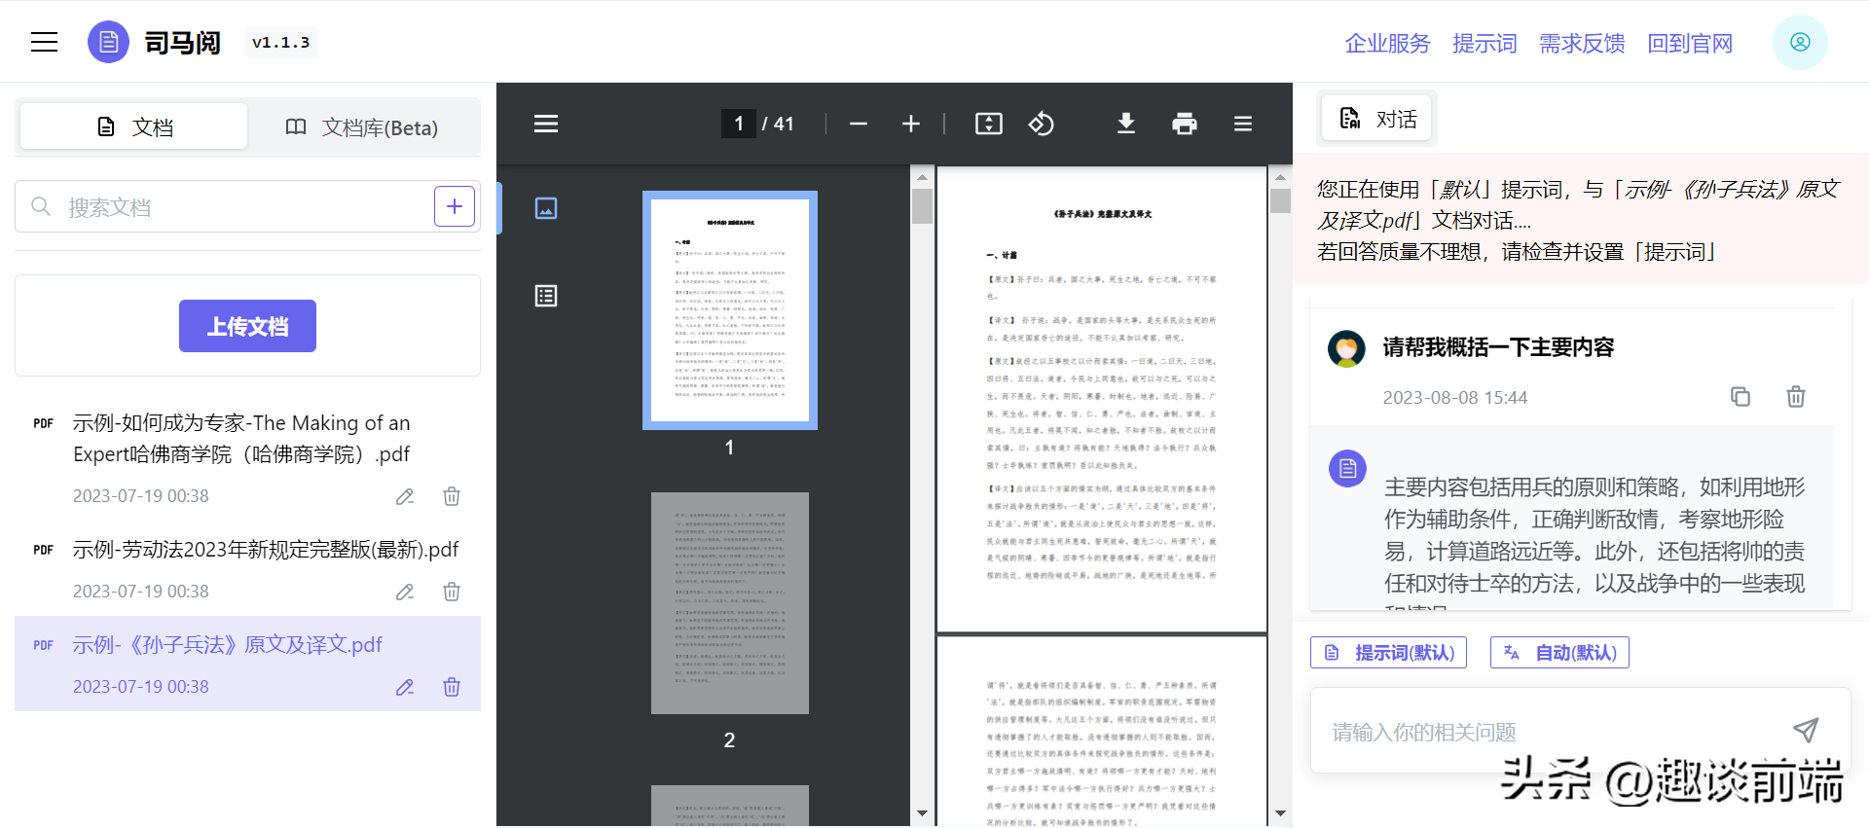Toggle the PDF viewer sidebar menu

[x=546, y=124]
